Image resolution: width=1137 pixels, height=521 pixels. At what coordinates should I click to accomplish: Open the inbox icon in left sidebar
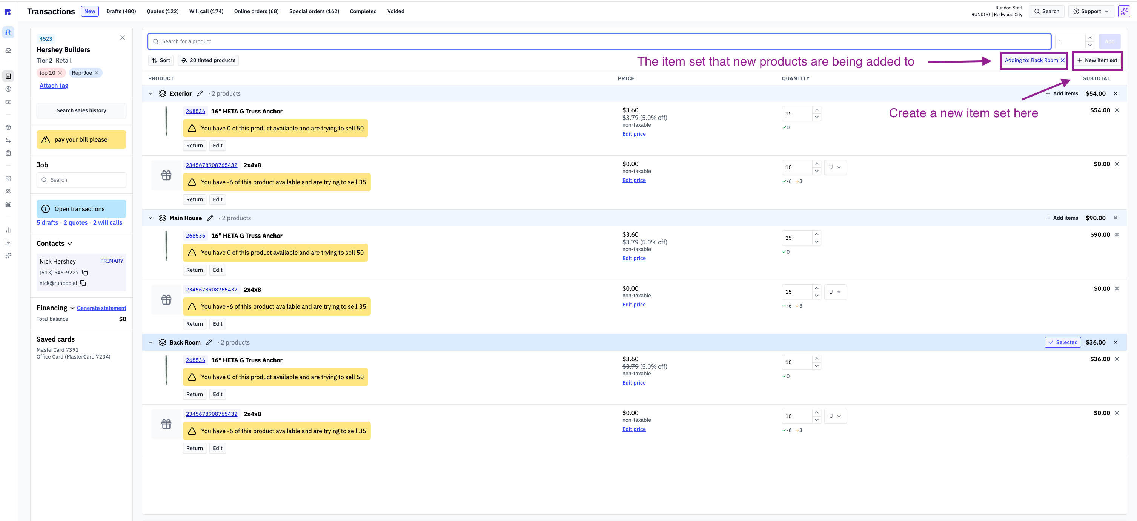point(8,51)
